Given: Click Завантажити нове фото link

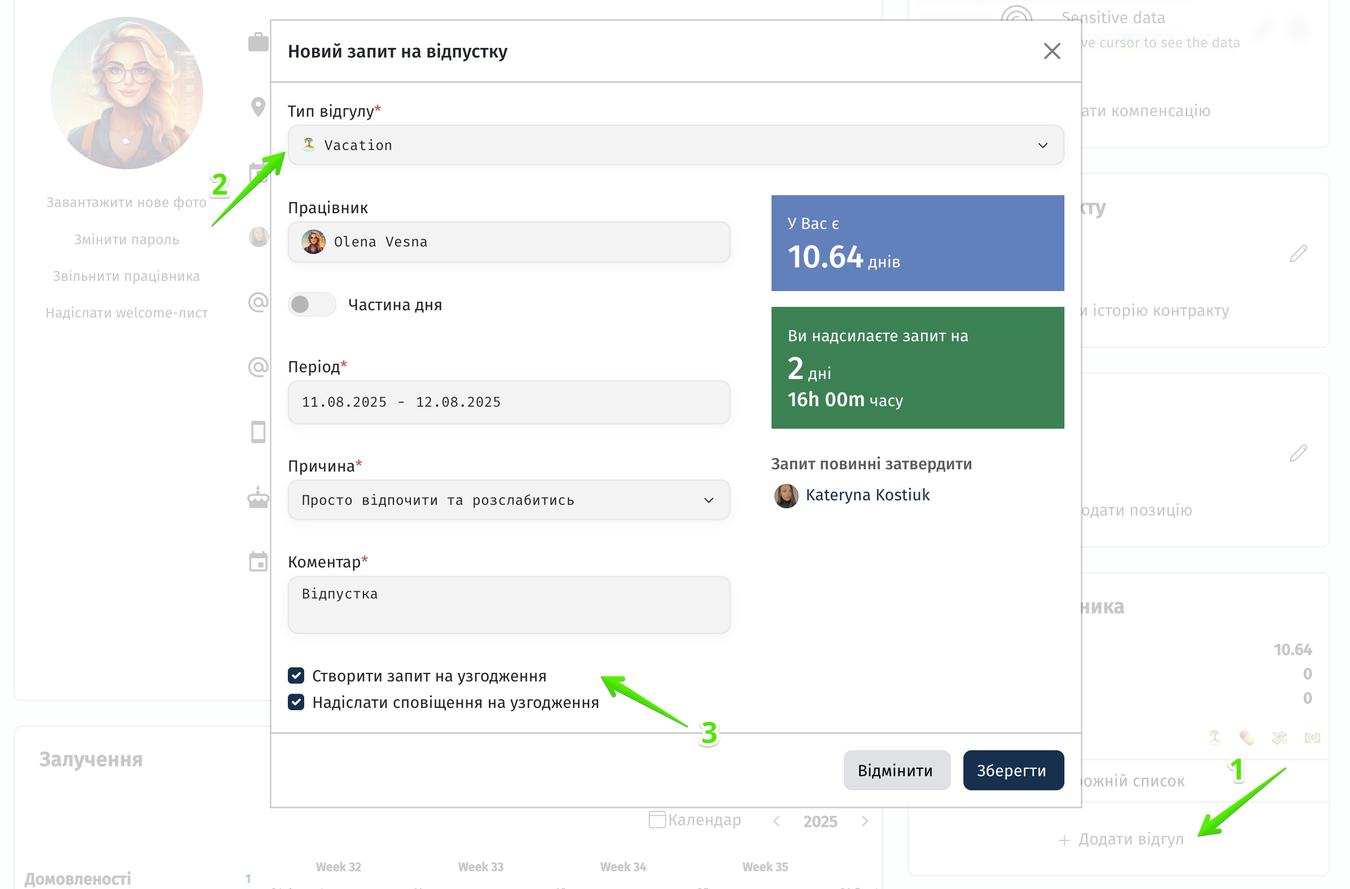Looking at the screenshot, I should (x=126, y=203).
